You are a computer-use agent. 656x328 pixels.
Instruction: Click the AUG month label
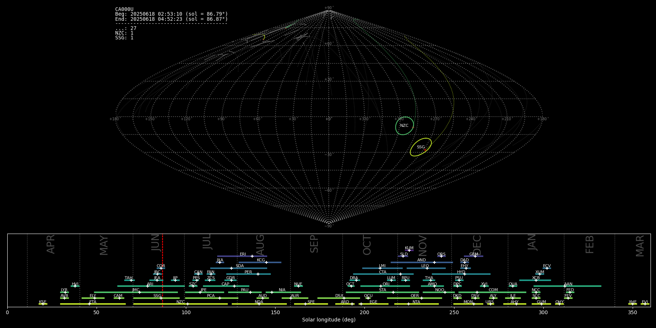[260, 245]
